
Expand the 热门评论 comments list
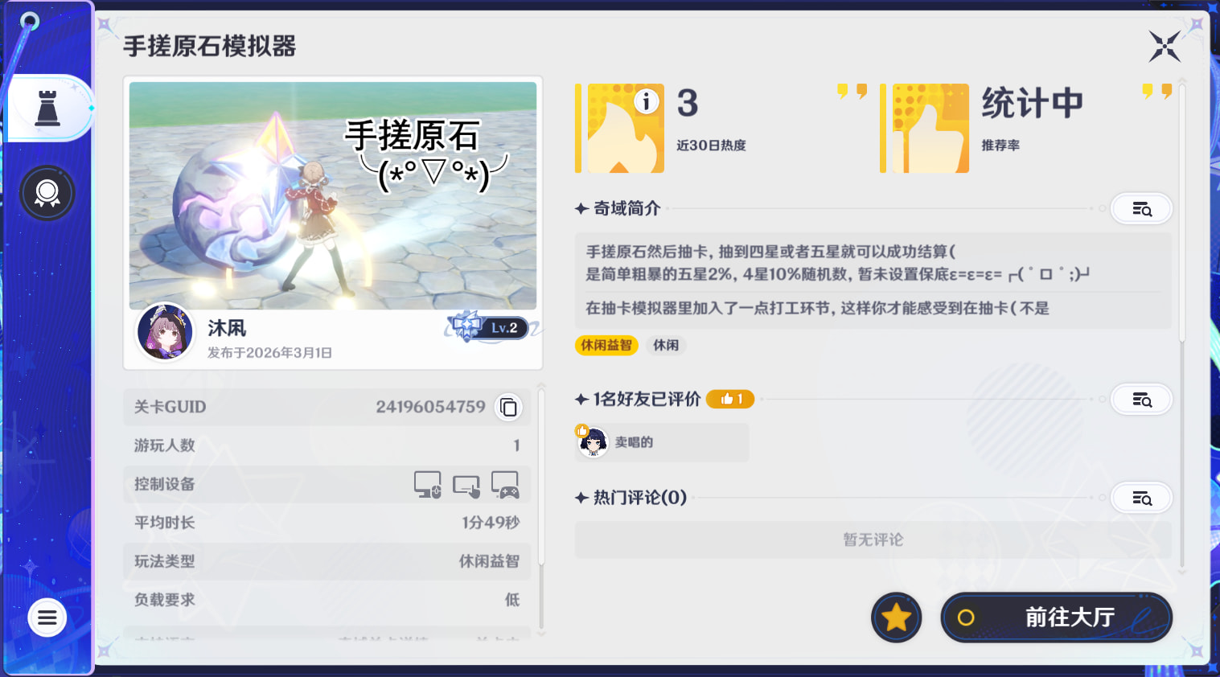point(1141,499)
